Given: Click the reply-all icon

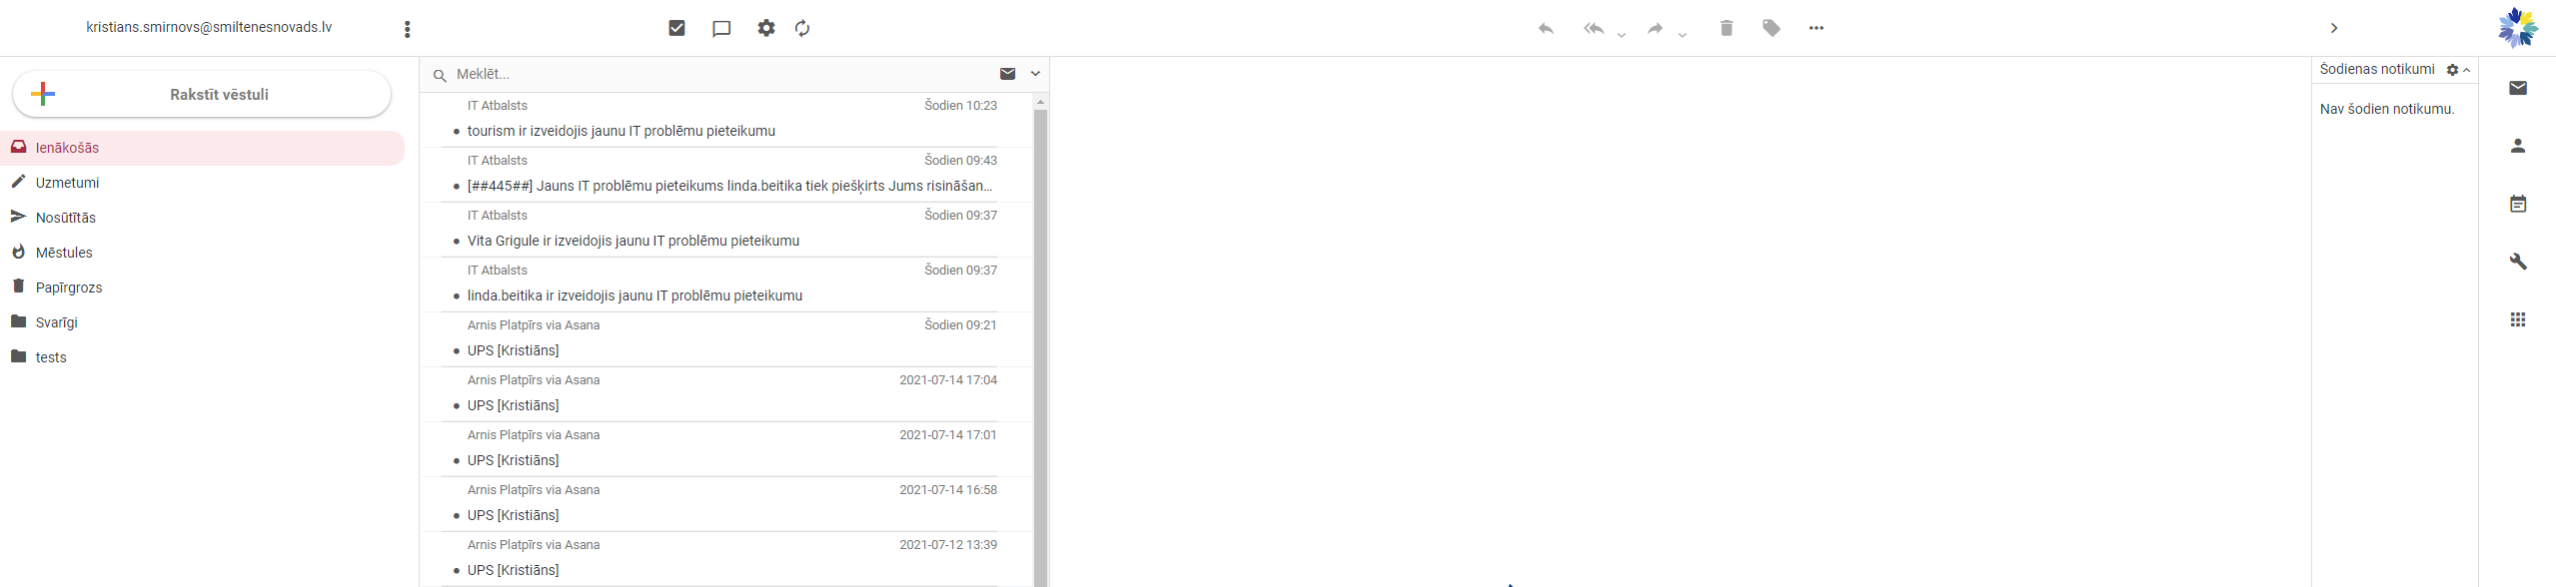Looking at the screenshot, I should (1594, 29).
